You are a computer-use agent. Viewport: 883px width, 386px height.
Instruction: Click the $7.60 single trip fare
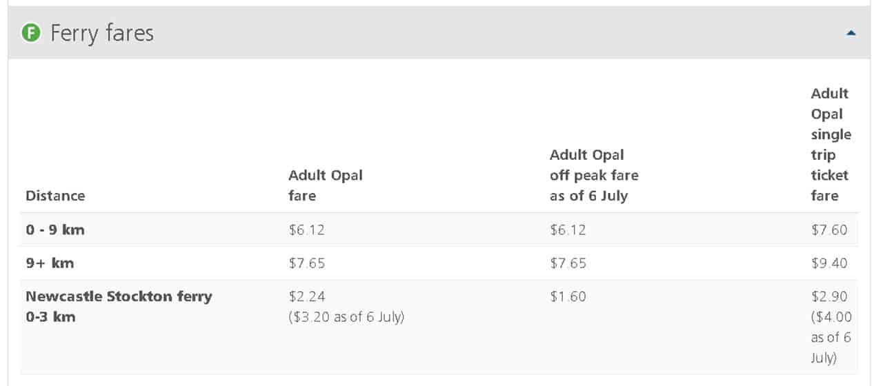[x=829, y=230]
